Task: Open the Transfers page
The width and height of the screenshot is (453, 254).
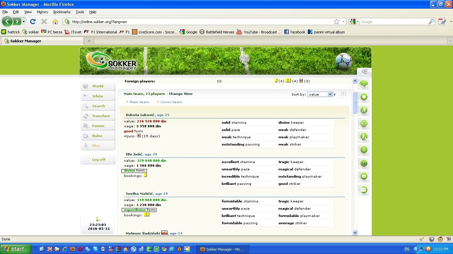Action: click(98, 116)
